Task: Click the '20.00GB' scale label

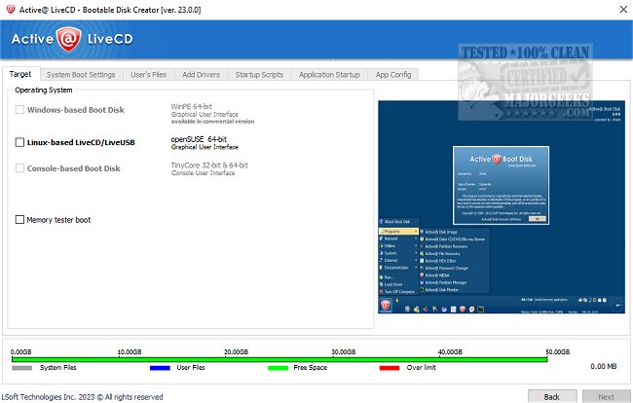Action: 237,351
